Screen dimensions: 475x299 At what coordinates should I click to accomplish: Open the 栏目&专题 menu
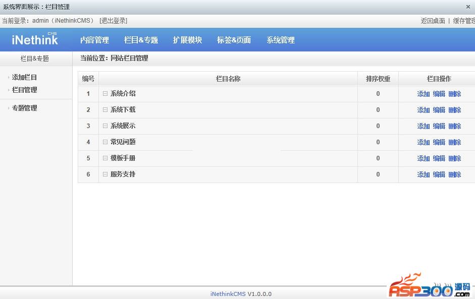point(141,40)
